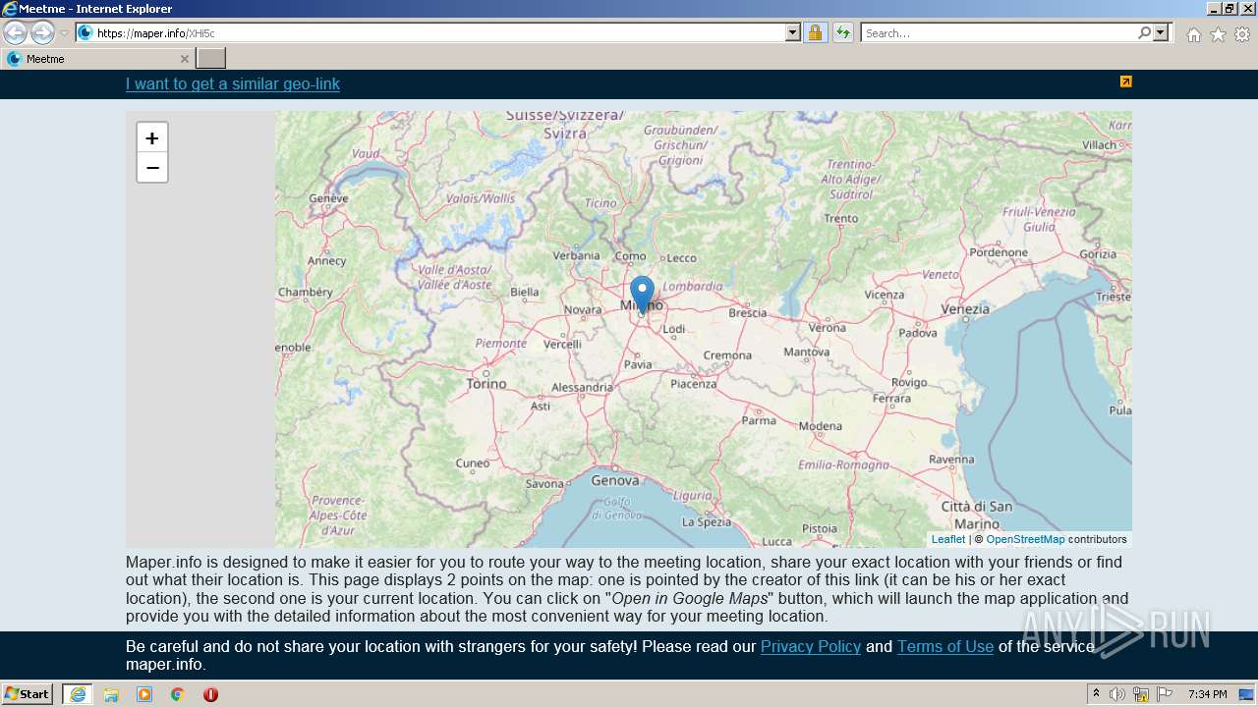This screenshot has width=1258, height=707.
Task: Open the volume speaker tray icon
Action: pyautogui.click(x=1117, y=694)
